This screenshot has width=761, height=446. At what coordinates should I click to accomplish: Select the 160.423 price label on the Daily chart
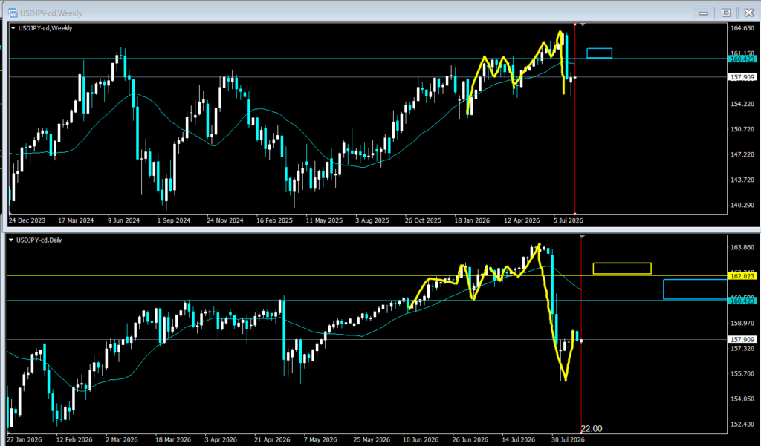pyautogui.click(x=742, y=301)
